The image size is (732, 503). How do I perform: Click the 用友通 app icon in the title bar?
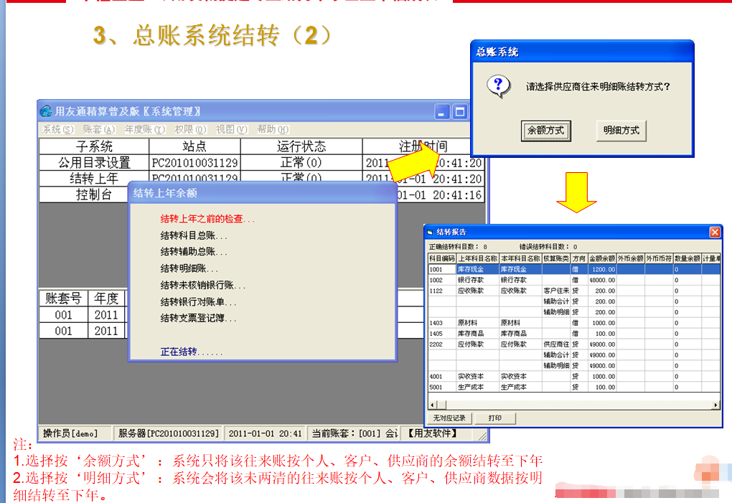[46, 111]
